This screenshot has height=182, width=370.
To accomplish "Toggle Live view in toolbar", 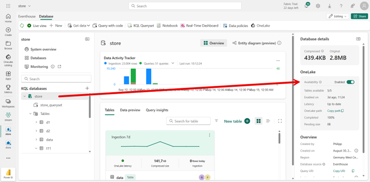I will pyautogui.click(x=37, y=26).
